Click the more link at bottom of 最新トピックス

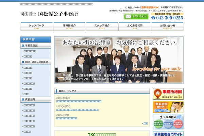146,123
